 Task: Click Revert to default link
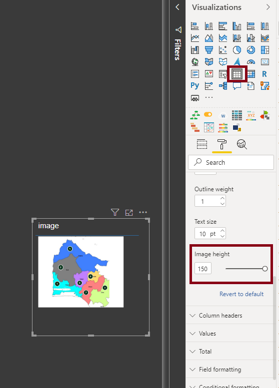tap(241, 294)
